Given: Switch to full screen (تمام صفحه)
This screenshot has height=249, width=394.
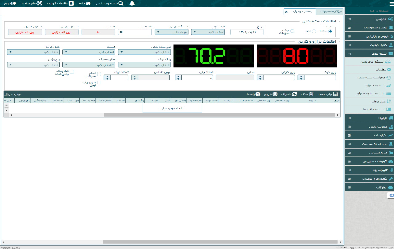Looking at the screenshot, I should (x=32, y=3).
